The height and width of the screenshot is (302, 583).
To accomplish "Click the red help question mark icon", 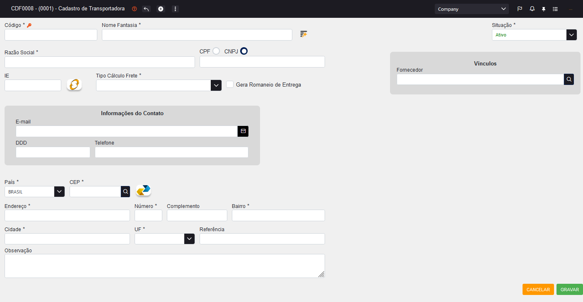I will click(x=134, y=9).
